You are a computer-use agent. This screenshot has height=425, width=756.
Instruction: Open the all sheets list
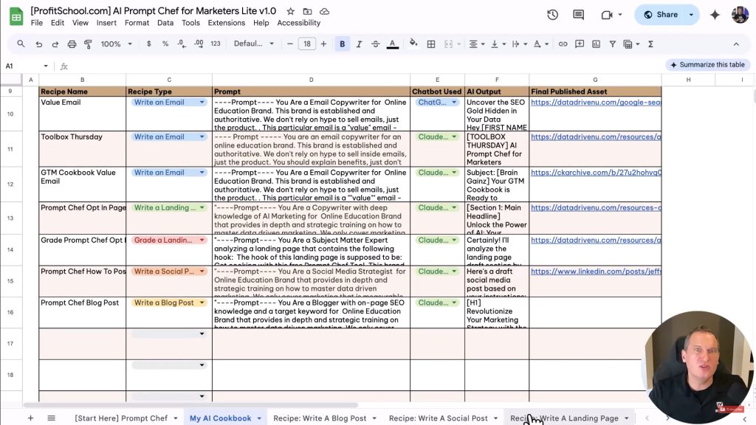[51, 418]
